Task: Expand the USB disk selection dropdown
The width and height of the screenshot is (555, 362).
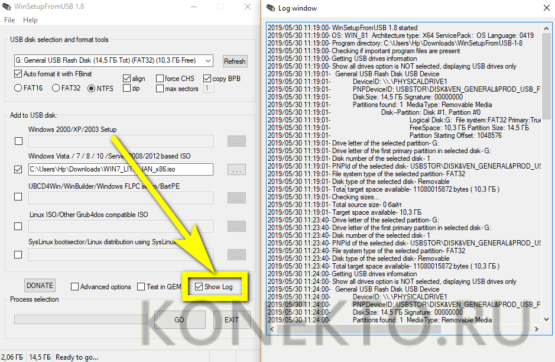Action: (x=208, y=60)
